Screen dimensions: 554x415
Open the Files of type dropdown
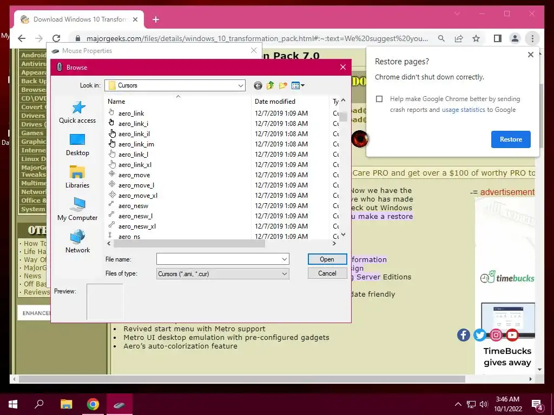222,274
